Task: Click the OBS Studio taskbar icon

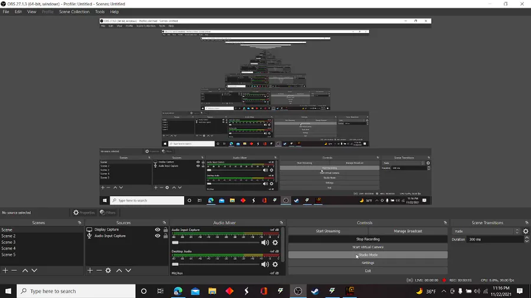Action: [x=298, y=291]
